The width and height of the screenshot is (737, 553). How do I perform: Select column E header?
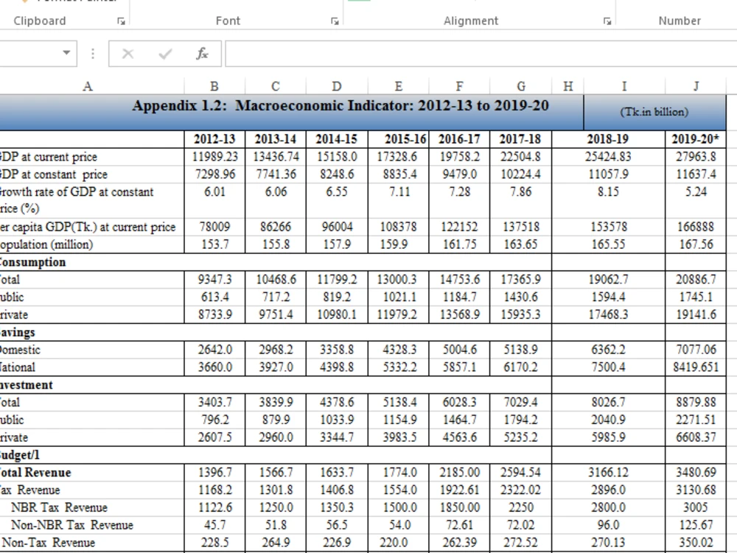[398, 86]
